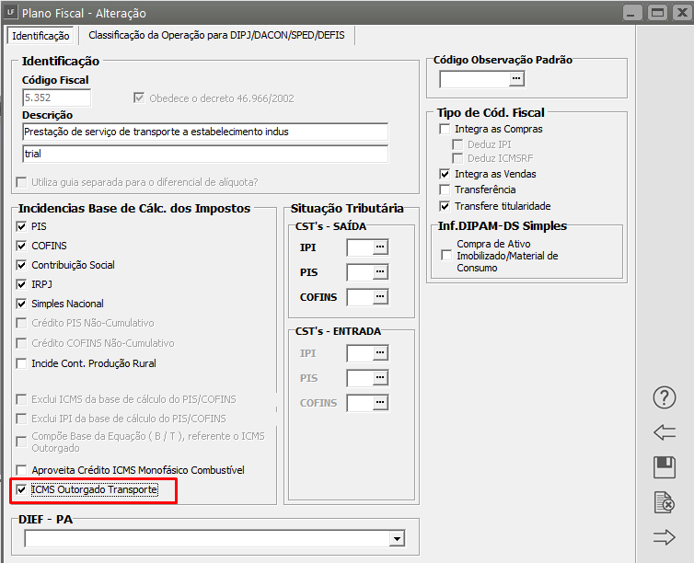This screenshot has height=563, width=694.
Task: Expand the DIEF - PA dropdown
Action: click(x=397, y=538)
